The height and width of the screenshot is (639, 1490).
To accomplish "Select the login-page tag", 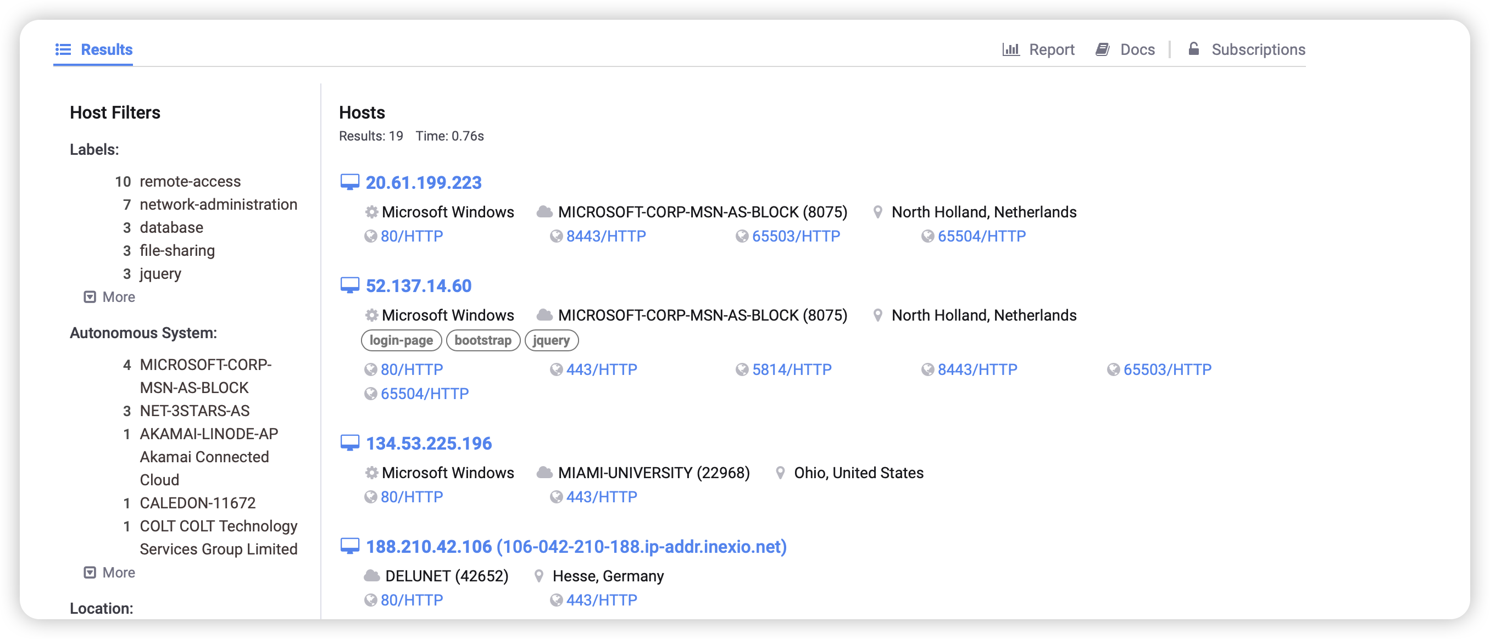I will coord(401,340).
